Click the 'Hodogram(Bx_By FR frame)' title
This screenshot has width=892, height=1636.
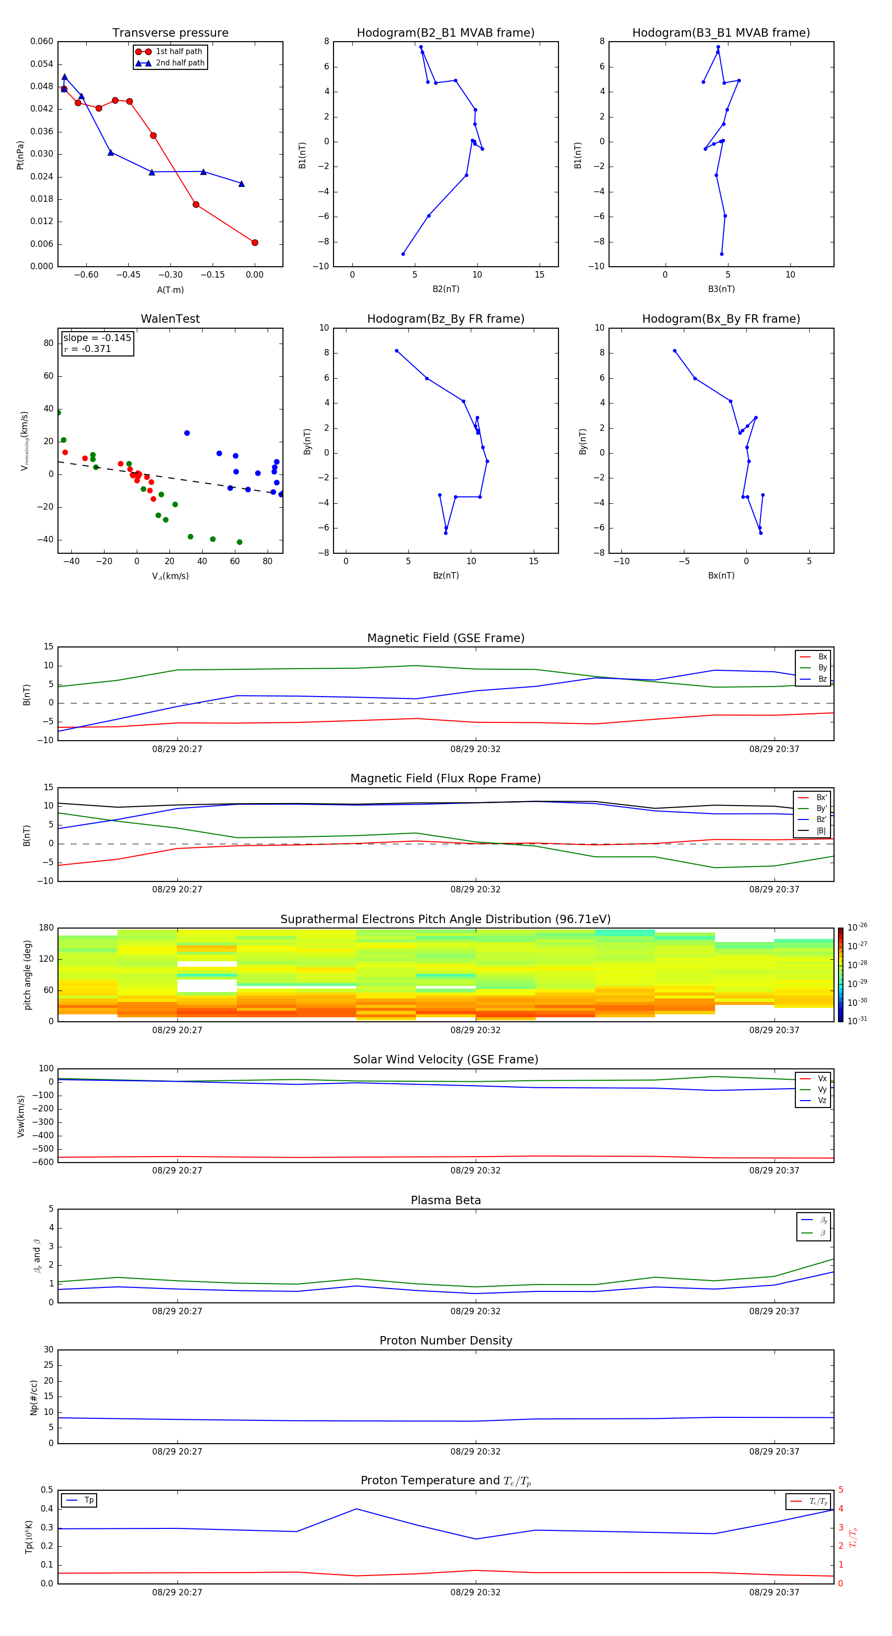pos(721,319)
